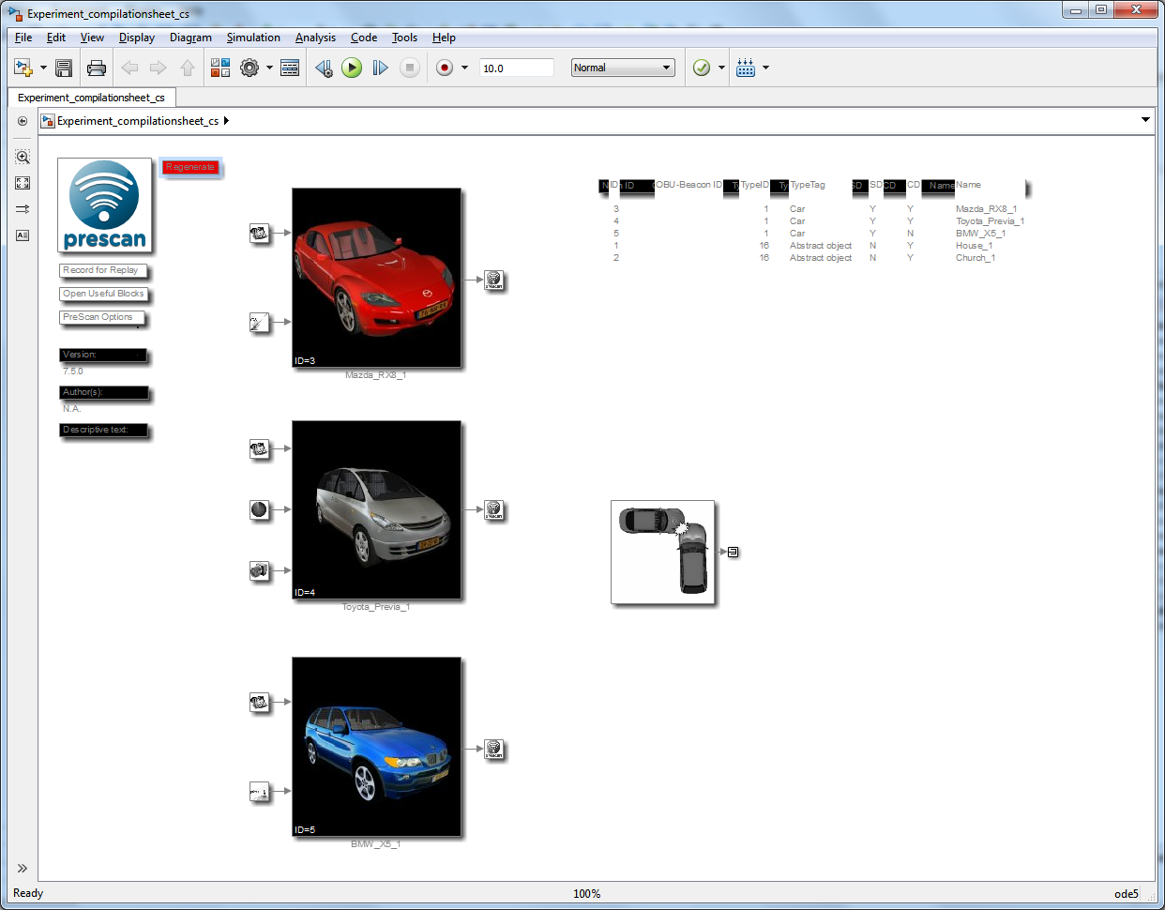Go back with the left arrow icon
This screenshot has height=910, width=1165.
pos(129,68)
